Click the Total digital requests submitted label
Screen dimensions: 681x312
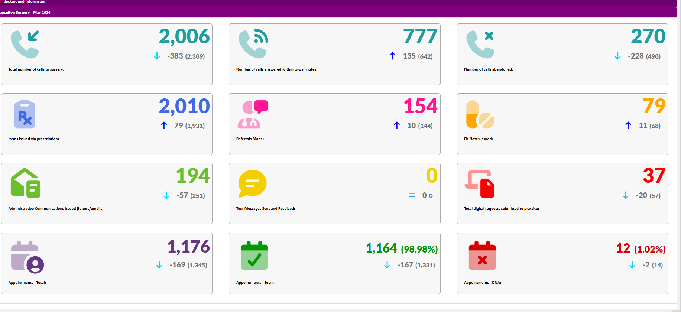tap(502, 209)
